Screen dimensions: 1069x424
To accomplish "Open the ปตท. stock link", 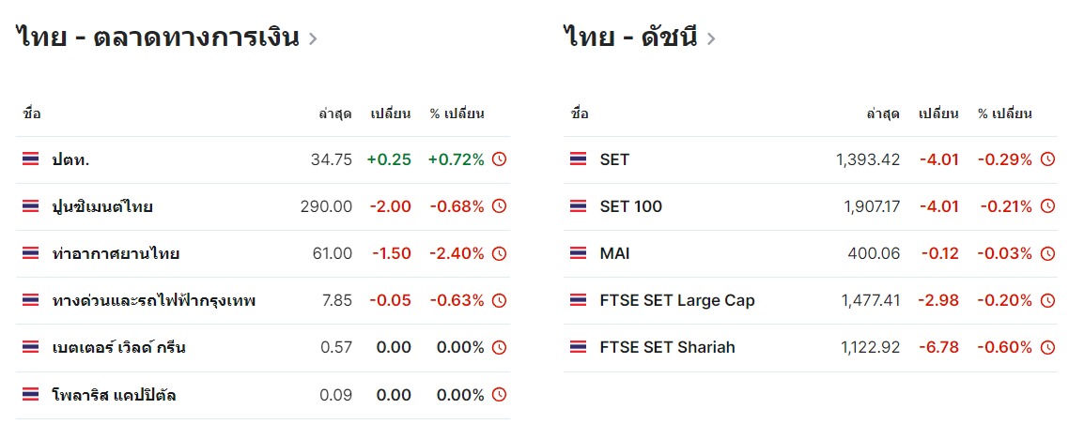I will click(x=70, y=159).
